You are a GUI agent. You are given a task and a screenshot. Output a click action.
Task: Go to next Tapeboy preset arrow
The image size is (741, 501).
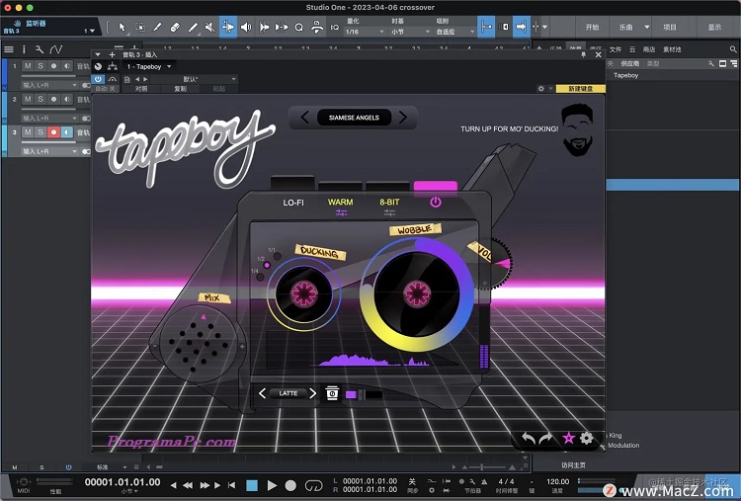point(403,118)
